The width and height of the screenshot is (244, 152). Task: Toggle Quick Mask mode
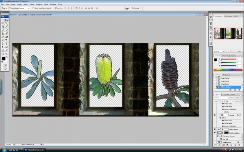[4, 65]
